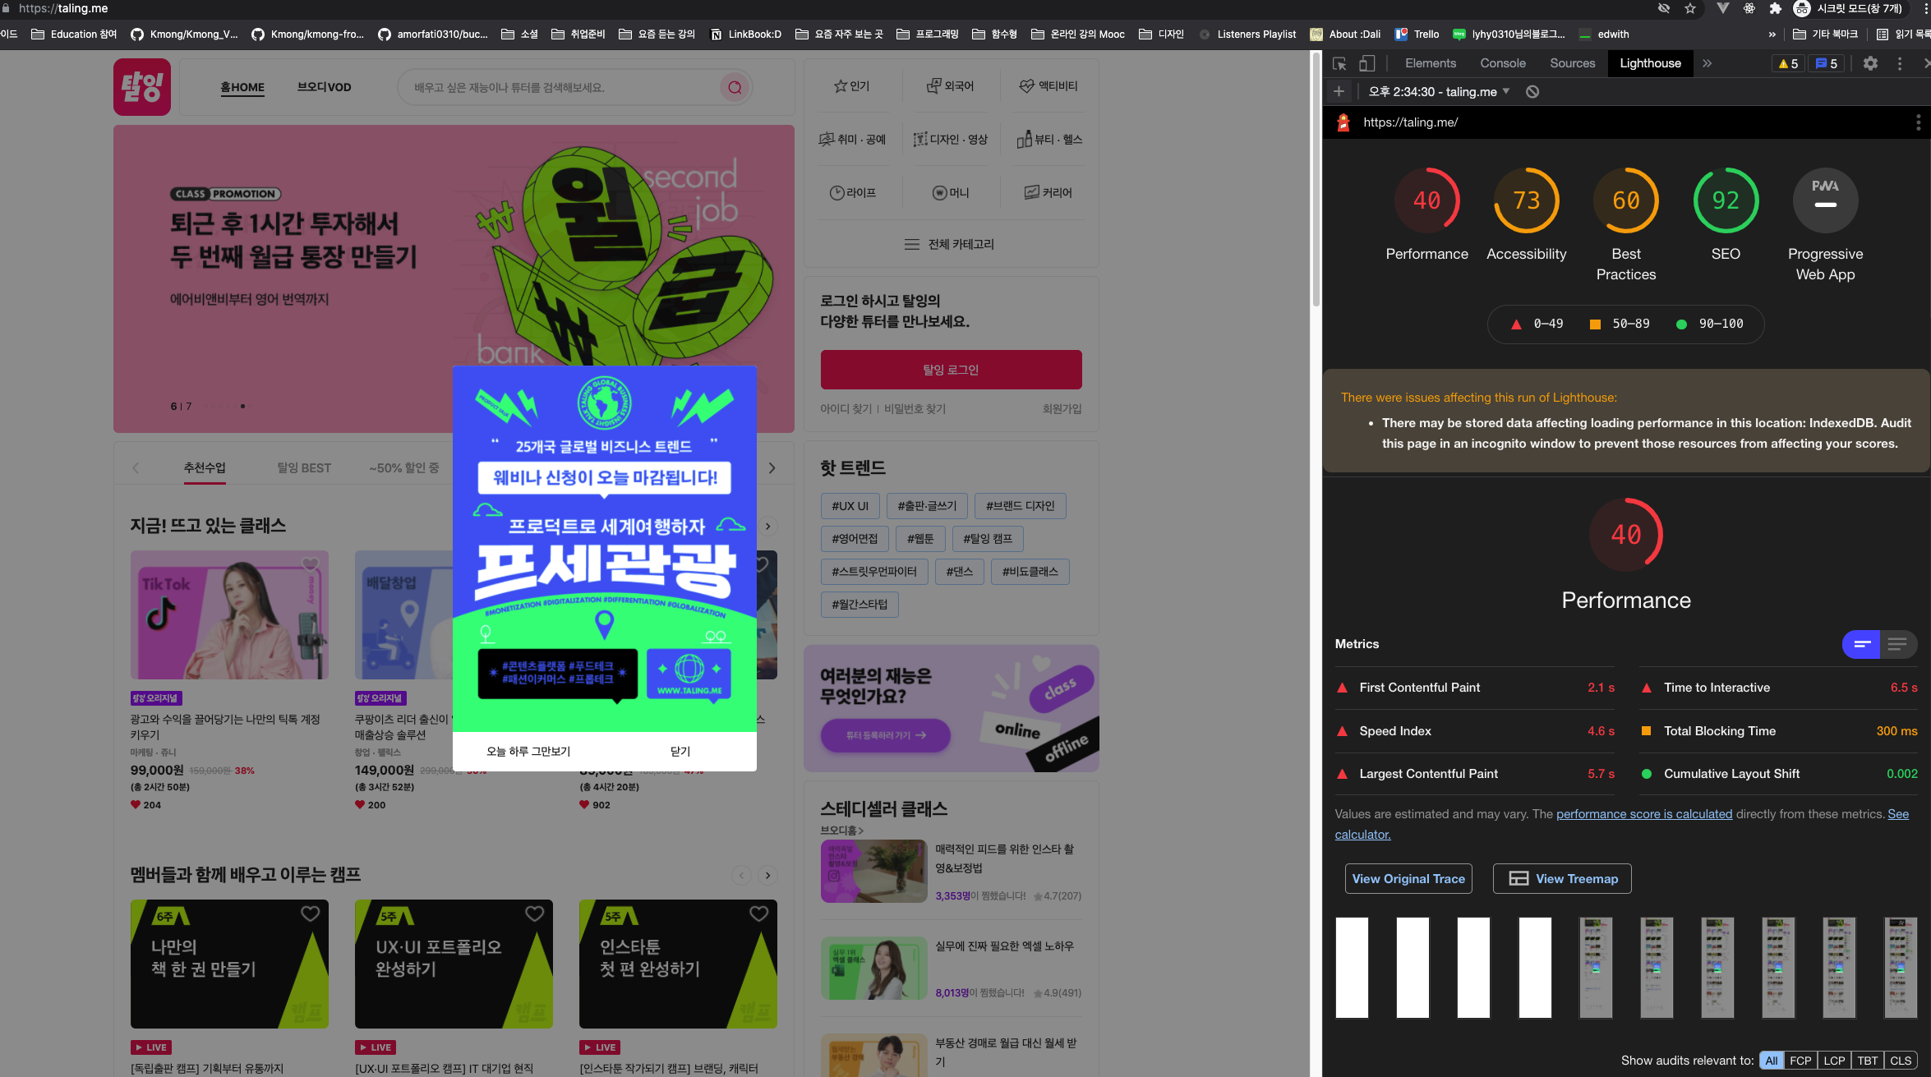1931x1077 pixels.
Task: Click the clear all reports icon
Action: 1532,92
